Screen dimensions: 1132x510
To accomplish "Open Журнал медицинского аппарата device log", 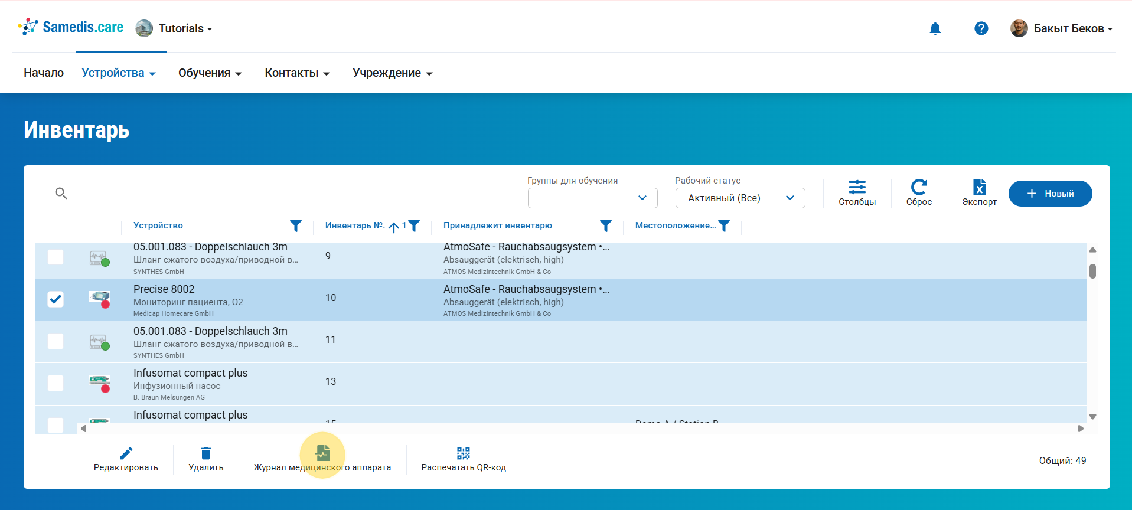I will click(322, 459).
